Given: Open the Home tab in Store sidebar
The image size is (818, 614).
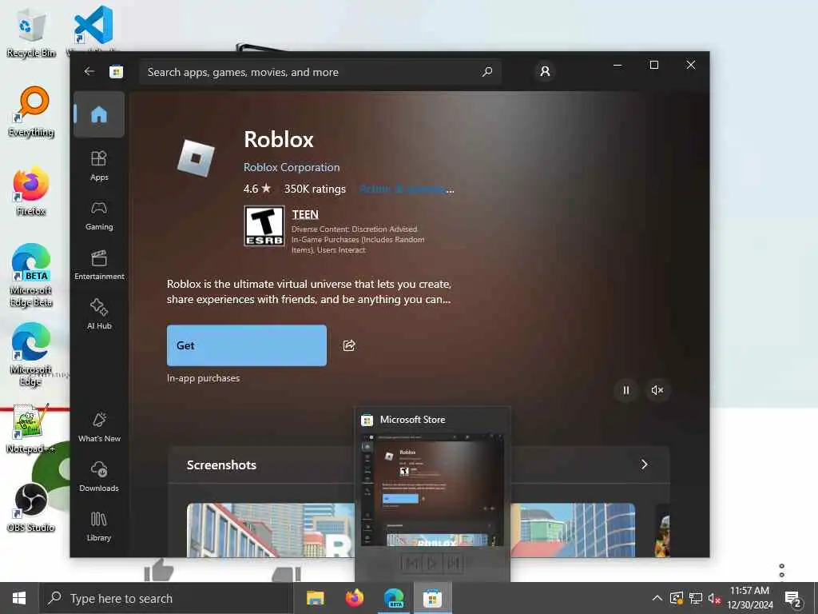Looking at the screenshot, I should point(99,114).
